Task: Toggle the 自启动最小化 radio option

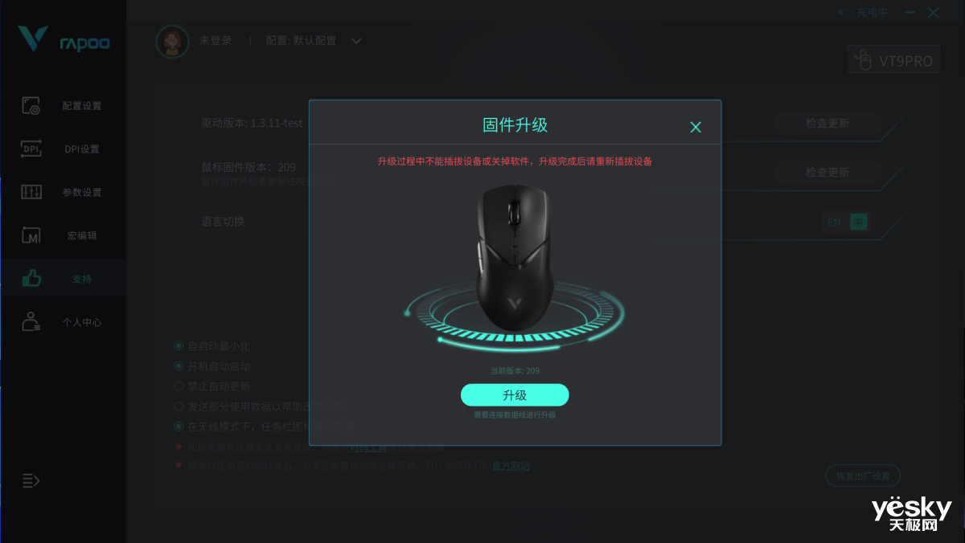Action: pyautogui.click(x=179, y=345)
